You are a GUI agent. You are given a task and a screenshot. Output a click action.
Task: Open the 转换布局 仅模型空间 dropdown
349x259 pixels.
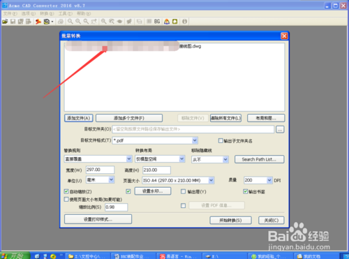click(160, 159)
